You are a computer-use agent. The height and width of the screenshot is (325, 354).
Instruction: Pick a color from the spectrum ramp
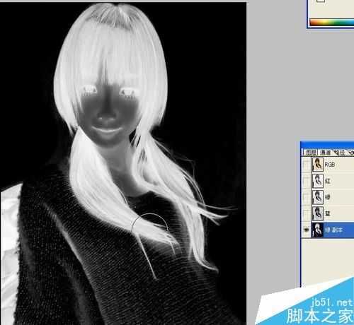(331, 23)
